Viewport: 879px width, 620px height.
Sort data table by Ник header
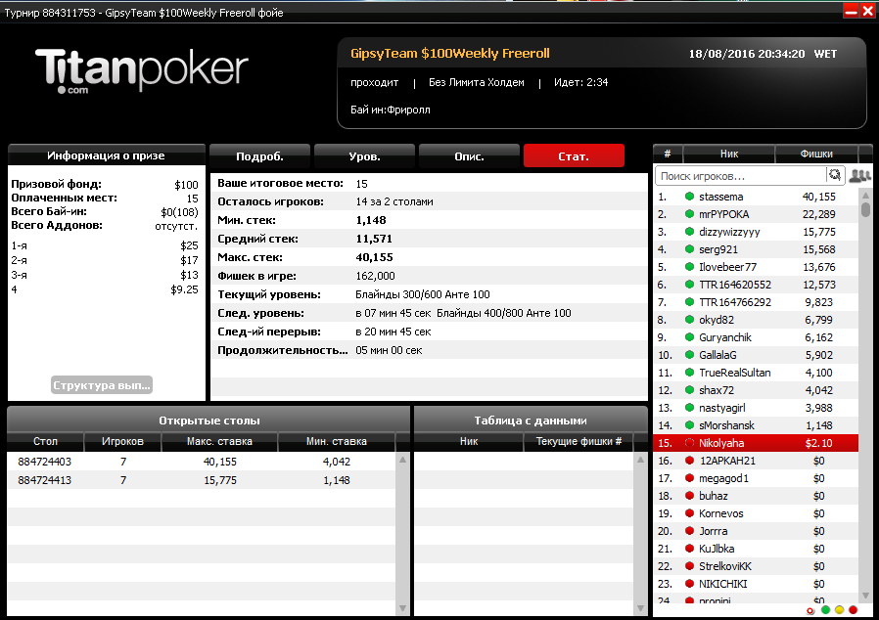[469, 441]
